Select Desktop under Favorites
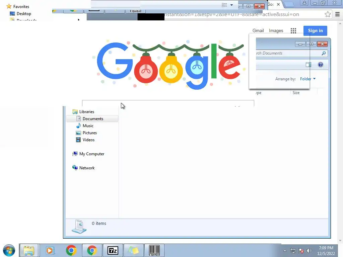Image resolution: width=343 pixels, height=257 pixels. (24, 13)
